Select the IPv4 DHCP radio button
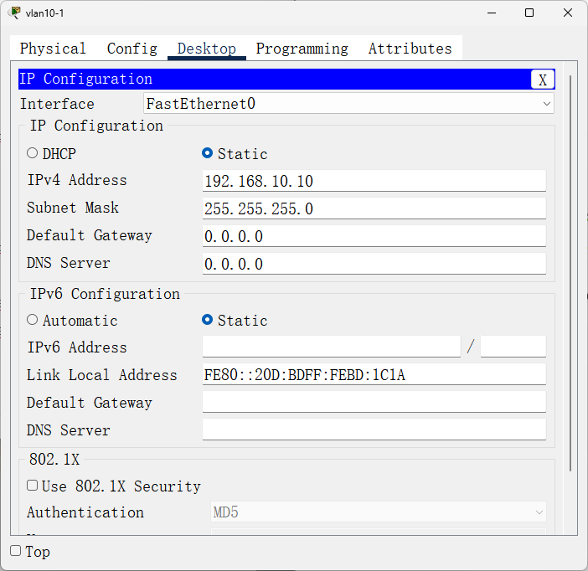This screenshot has width=588, height=571. tap(33, 153)
